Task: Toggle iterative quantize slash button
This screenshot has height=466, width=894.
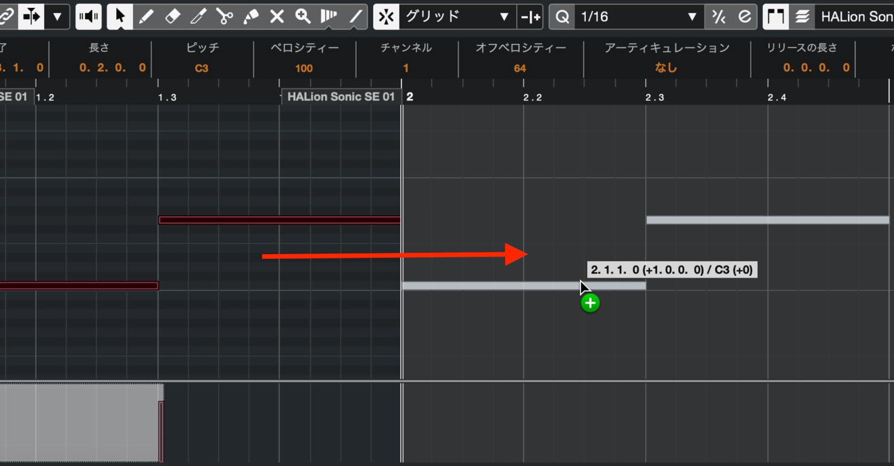Action: coord(718,17)
